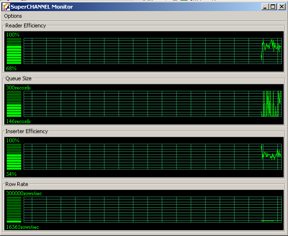Click the 16565rows/sec current rate value

point(22,227)
